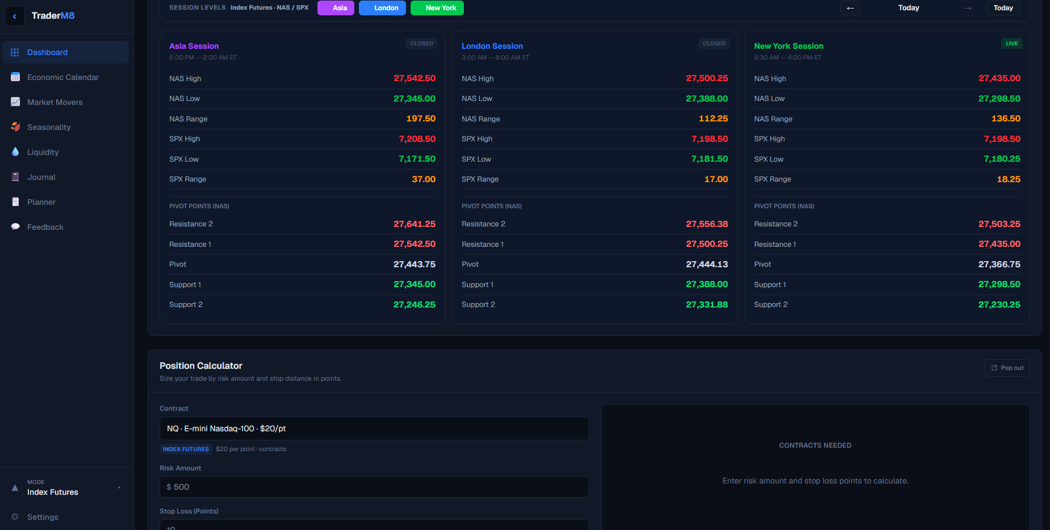This screenshot has height=530, width=1050.
Task: Toggle the New York session filter
Action: click(437, 8)
